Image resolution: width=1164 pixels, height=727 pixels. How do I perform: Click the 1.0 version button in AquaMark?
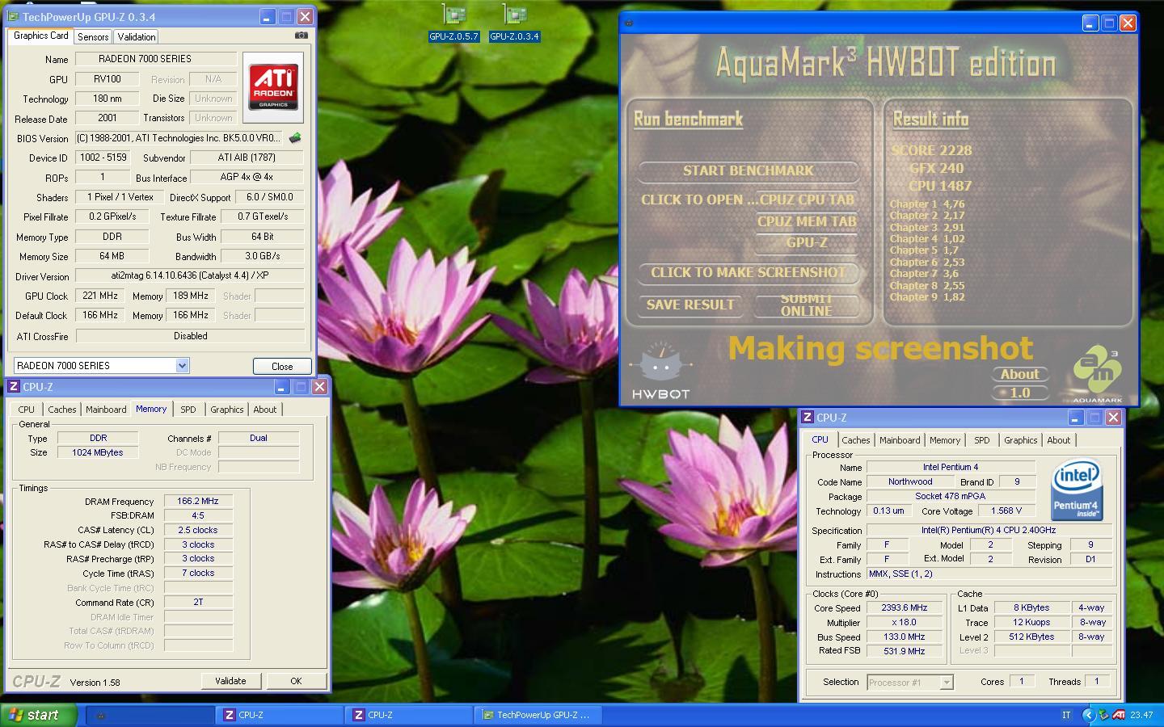1020,393
